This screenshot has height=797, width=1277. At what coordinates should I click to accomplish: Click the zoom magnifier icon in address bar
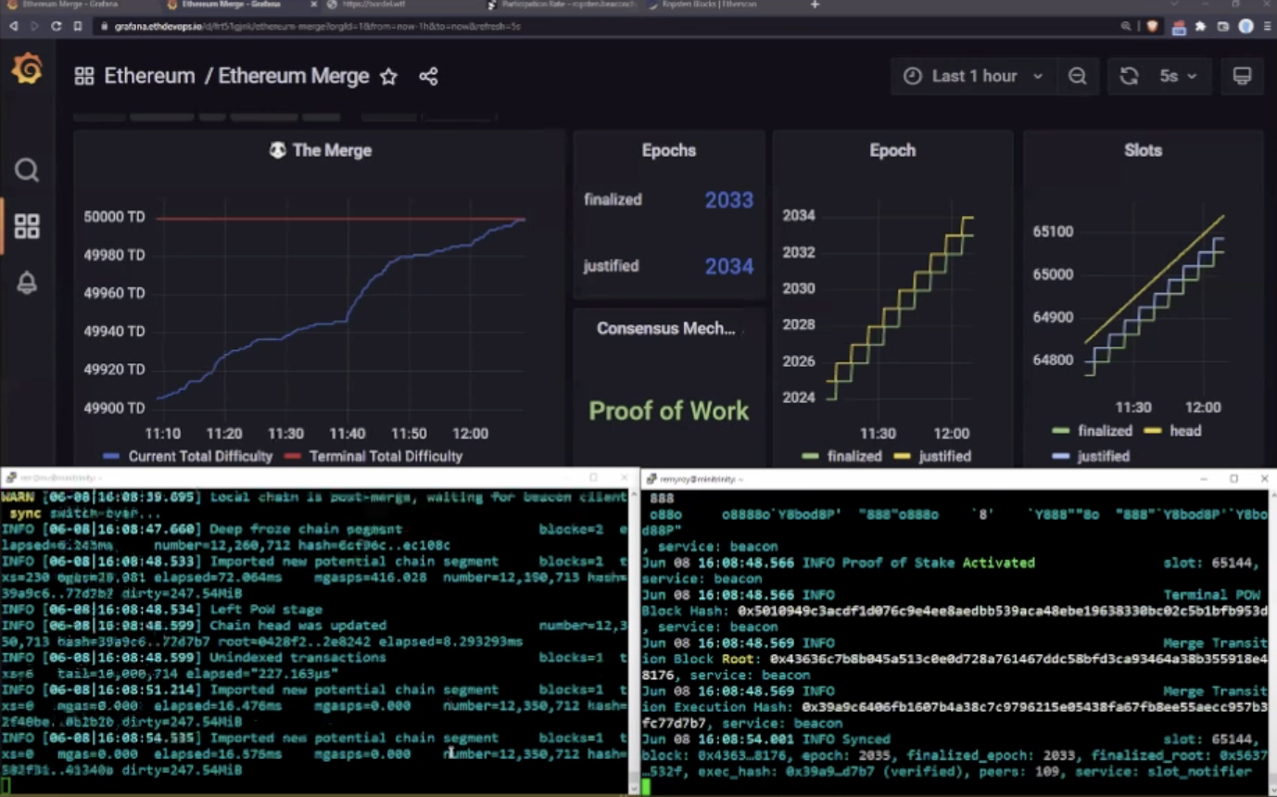[x=1126, y=26]
